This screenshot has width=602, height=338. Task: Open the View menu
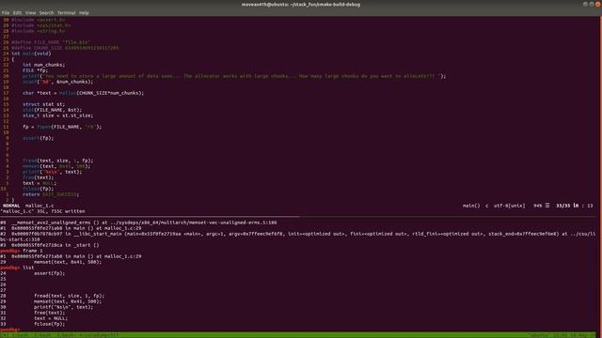point(30,12)
